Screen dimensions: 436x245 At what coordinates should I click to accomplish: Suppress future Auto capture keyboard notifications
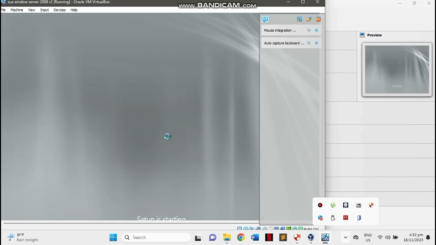pos(309,43)
